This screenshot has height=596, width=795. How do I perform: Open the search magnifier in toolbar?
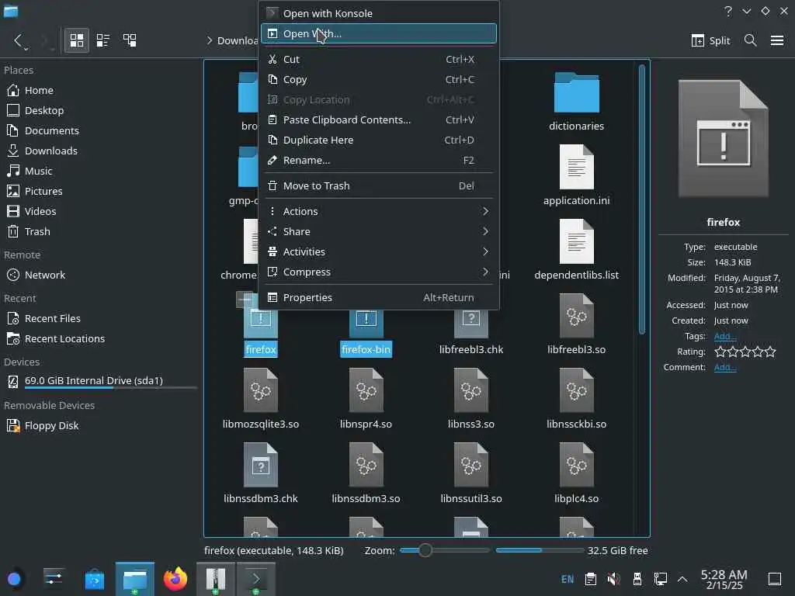(x=751, y=40)
